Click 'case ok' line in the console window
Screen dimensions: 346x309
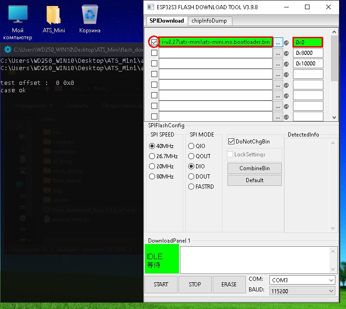click(13, 90)
